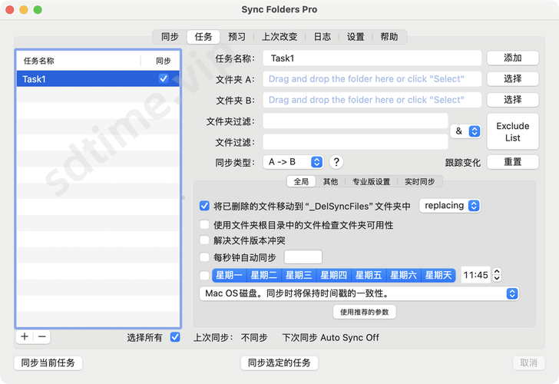Viewport: 559px width, 384px height.
Task: Enable 每秒钟自动同步 checkbox
Action: click(204, 257)
